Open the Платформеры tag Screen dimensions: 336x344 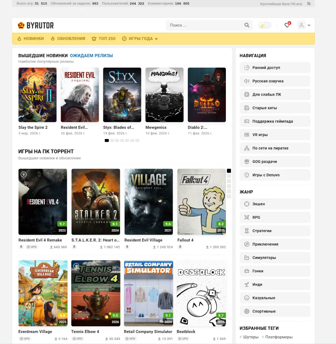(279, 337)
